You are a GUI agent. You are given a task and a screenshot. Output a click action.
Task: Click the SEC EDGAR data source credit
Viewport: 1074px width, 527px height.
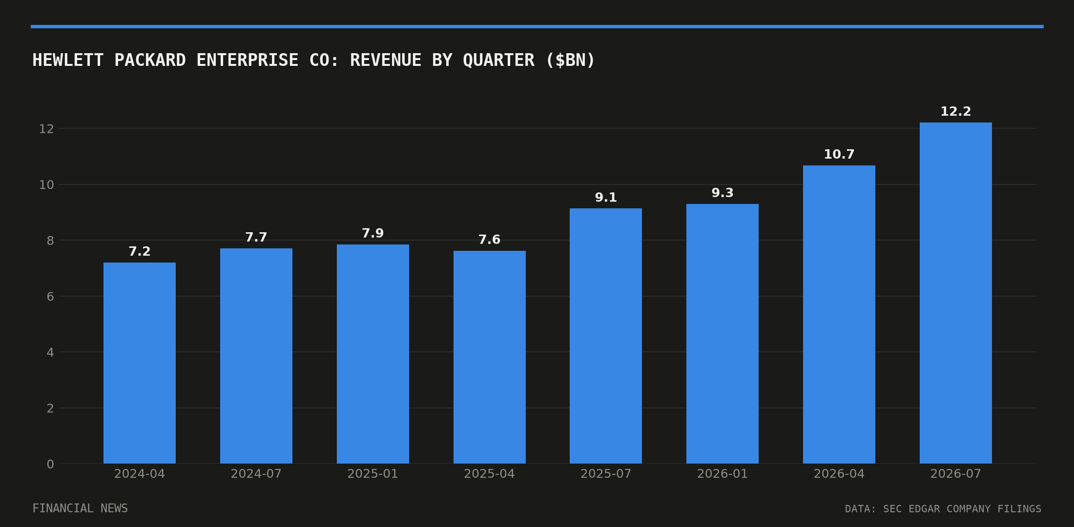click(943, 509)
